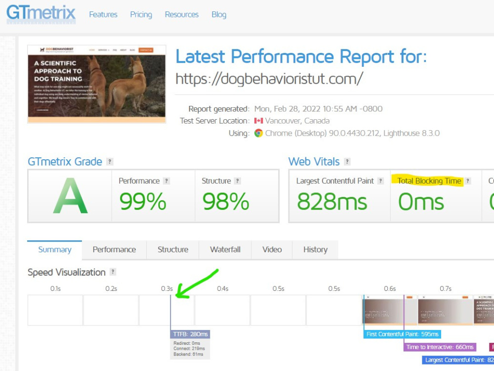Click the Structure label in the GTmetrix Grade box
The width and height of the screenshot is (494, 371).
pyautogui.click(x=216, y=181)
